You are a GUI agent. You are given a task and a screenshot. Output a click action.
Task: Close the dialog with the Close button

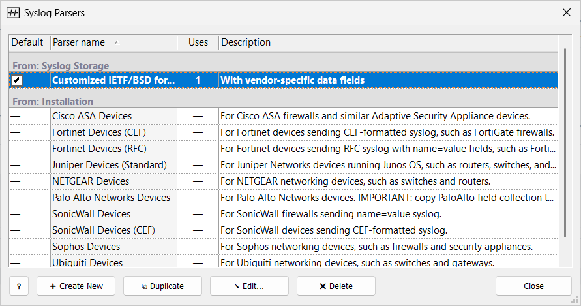(533, 286)
